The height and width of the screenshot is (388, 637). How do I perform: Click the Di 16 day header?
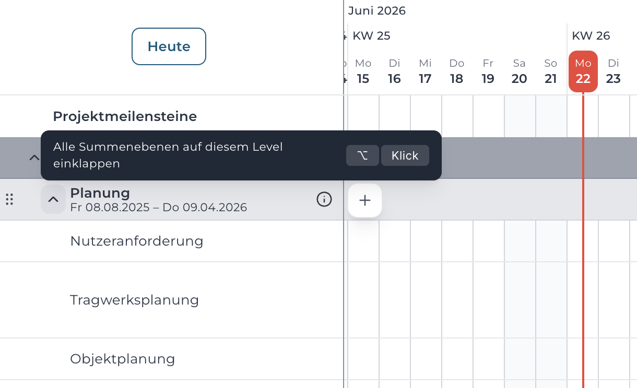point(394,71)
